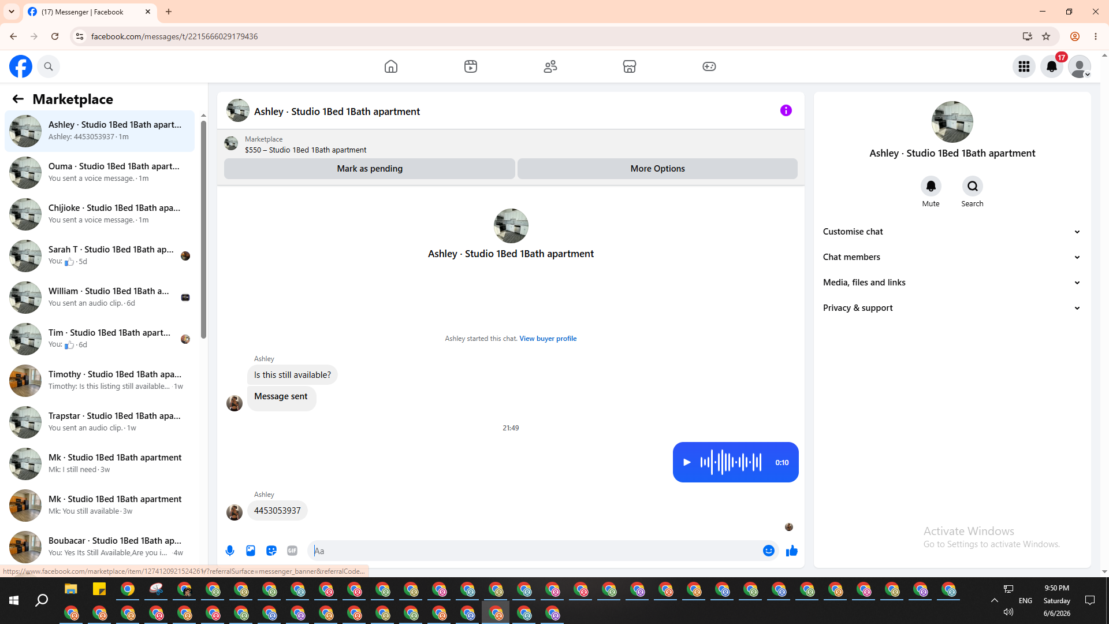Attach a photo with the image icon

(x=251, y=551)
